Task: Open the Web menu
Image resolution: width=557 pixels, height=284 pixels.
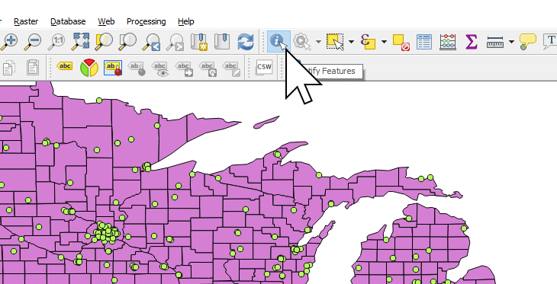Action: pos(106,21)
